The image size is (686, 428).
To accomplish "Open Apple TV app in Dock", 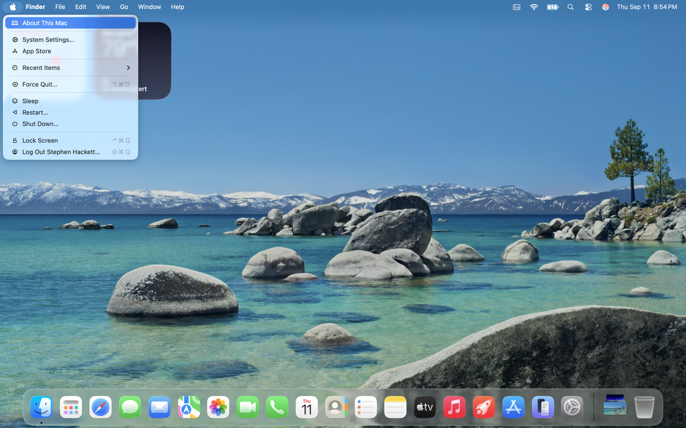I will pos(425,407).
